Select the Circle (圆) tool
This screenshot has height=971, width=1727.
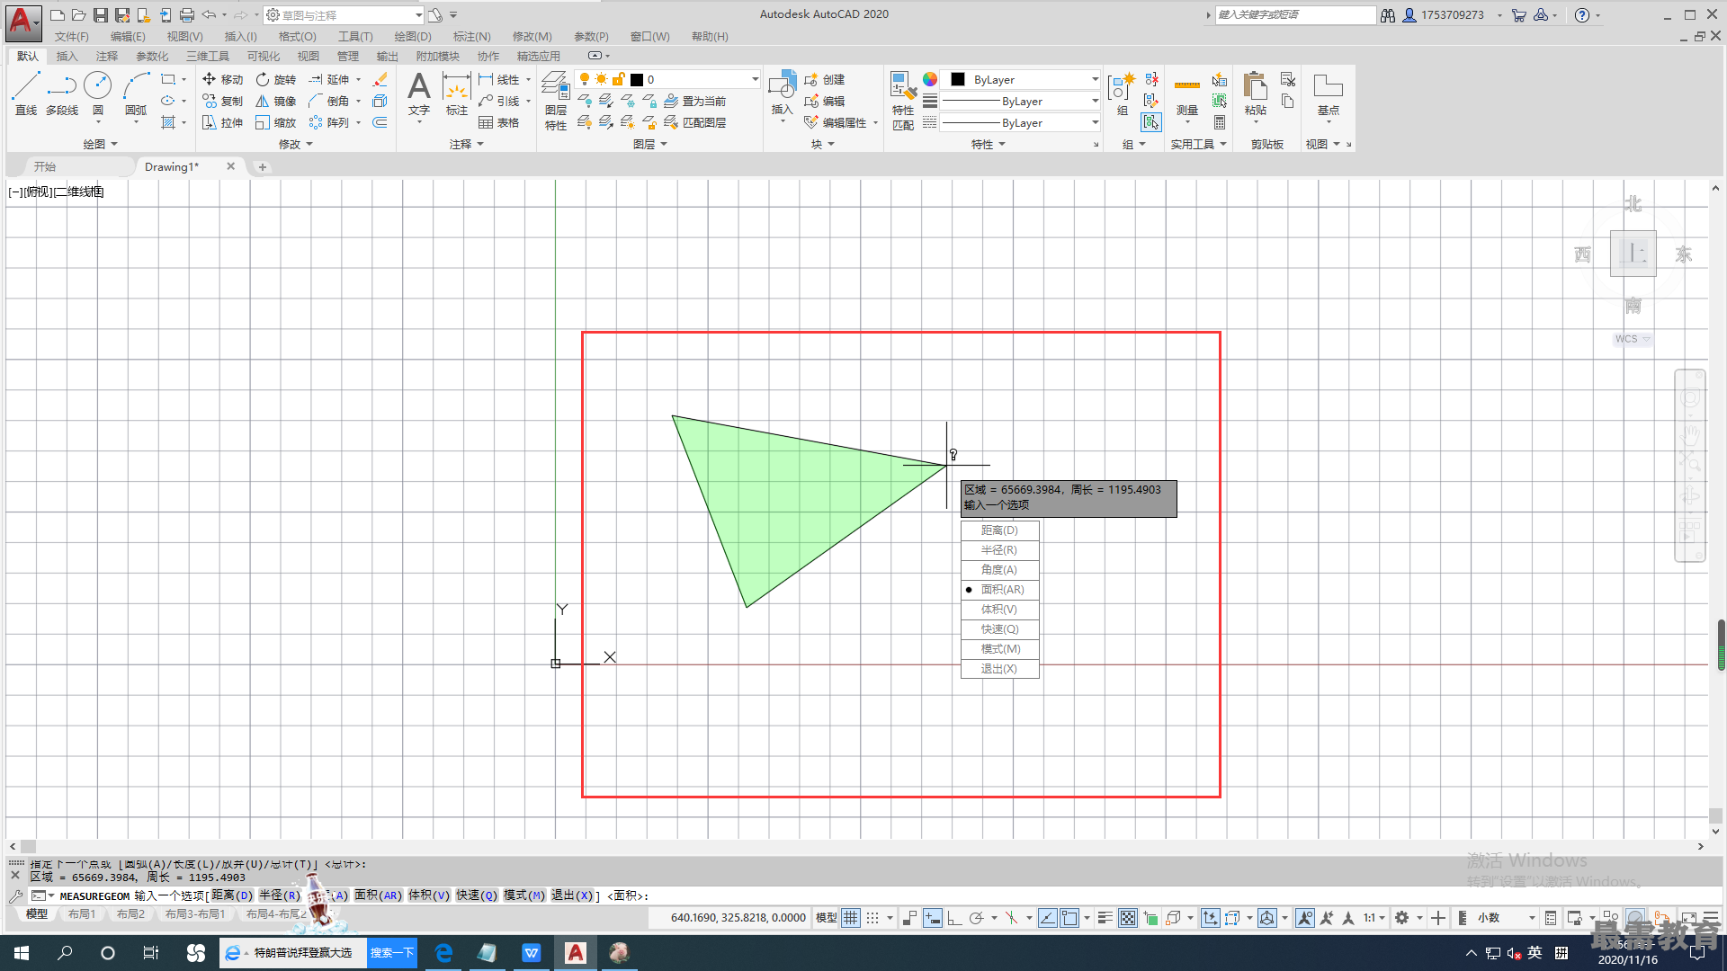click(97, 94)
